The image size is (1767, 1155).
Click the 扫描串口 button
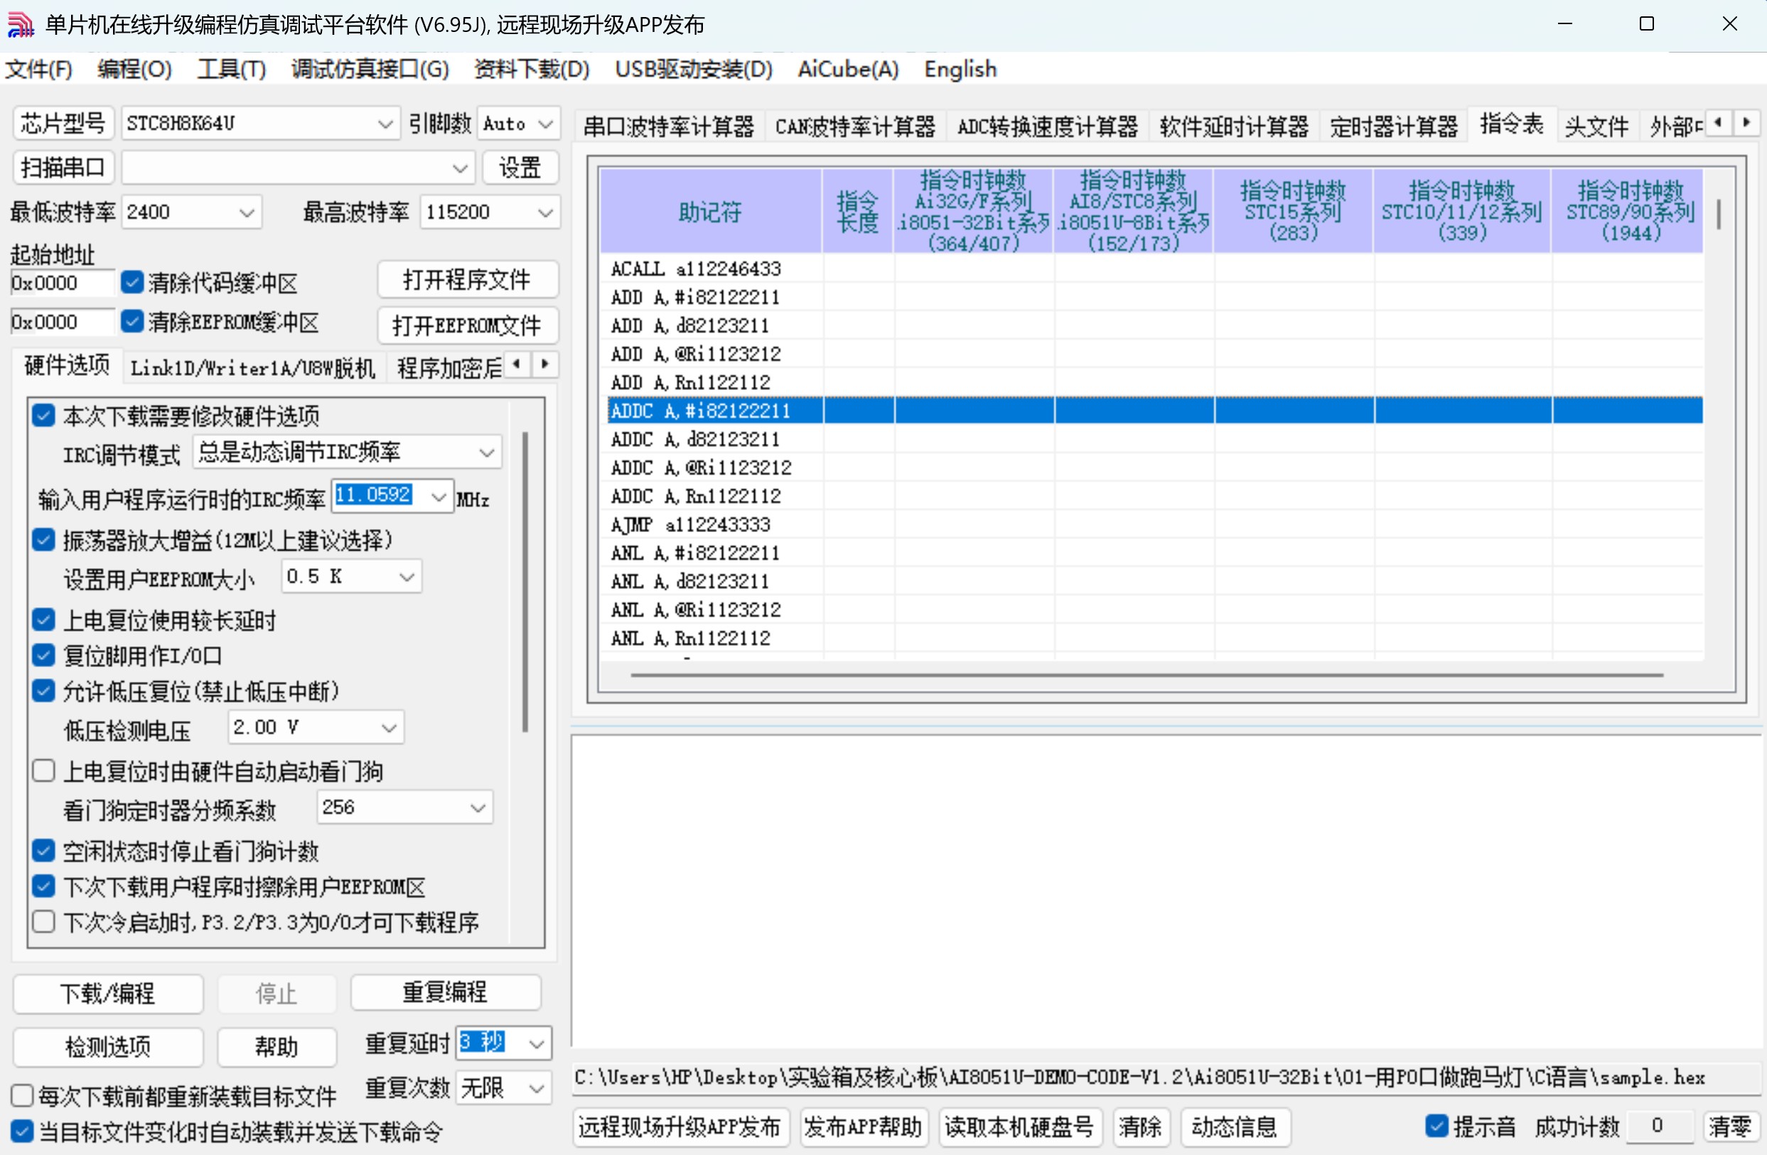pos(63,168)
